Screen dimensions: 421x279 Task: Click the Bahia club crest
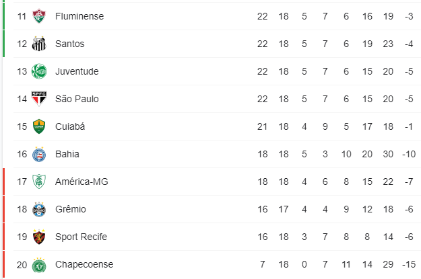pyautogui.click(x=39, y=155)
